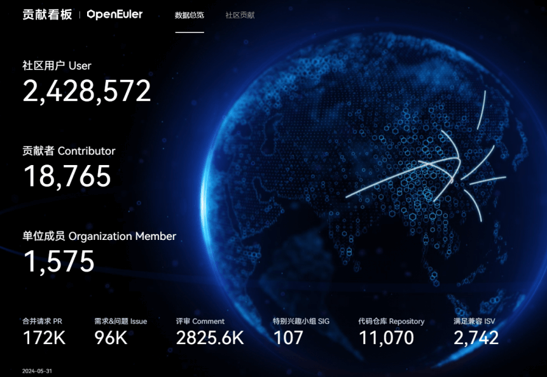Image resolution: width=547 pixels, height=377 pixels.
Task: Click the 贡献看板 dashboard title
Action: click(47, 15)
